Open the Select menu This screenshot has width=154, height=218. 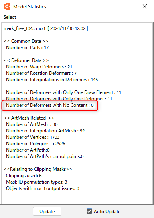click(10, 17)
